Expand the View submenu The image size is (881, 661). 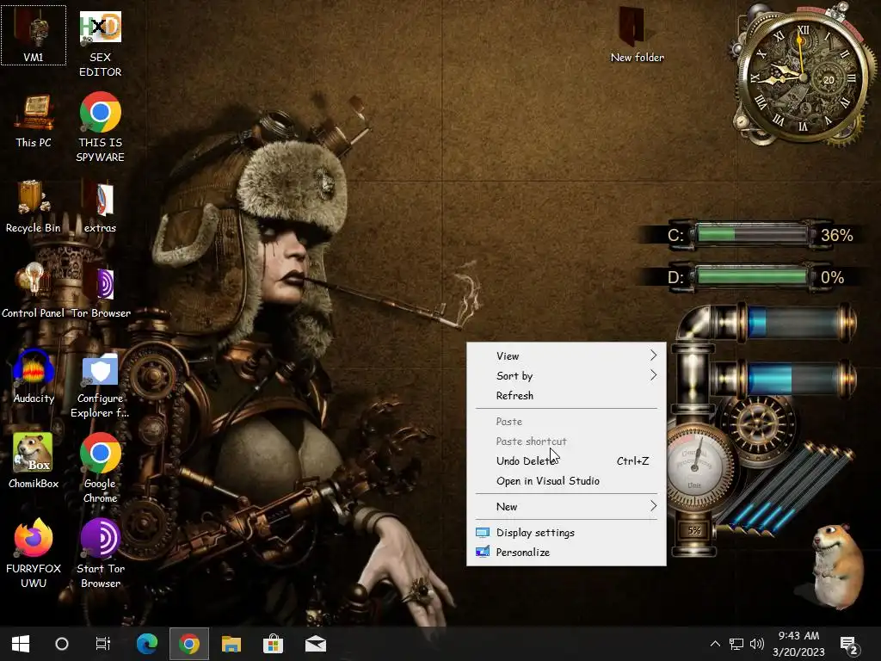point(566,355)
